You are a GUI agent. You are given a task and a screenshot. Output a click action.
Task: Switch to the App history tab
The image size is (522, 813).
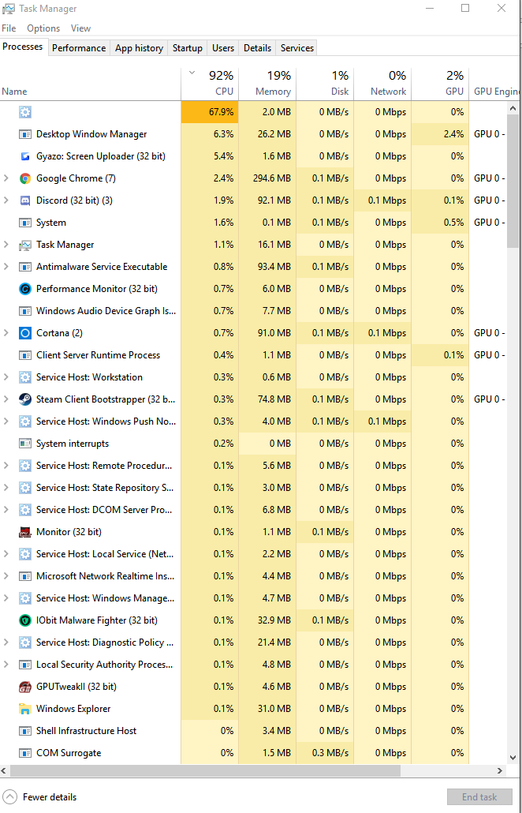(139, 47)
